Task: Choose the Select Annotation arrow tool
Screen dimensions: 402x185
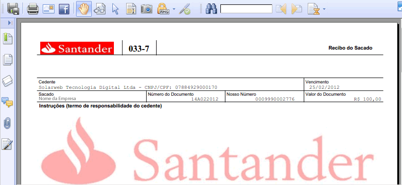Action: [116, 9]
